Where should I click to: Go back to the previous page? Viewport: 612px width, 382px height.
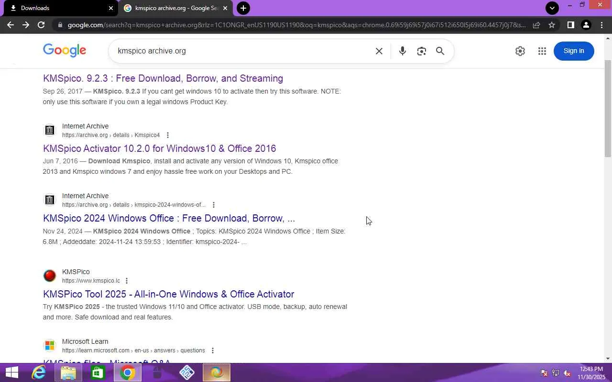tap(11, 25)
